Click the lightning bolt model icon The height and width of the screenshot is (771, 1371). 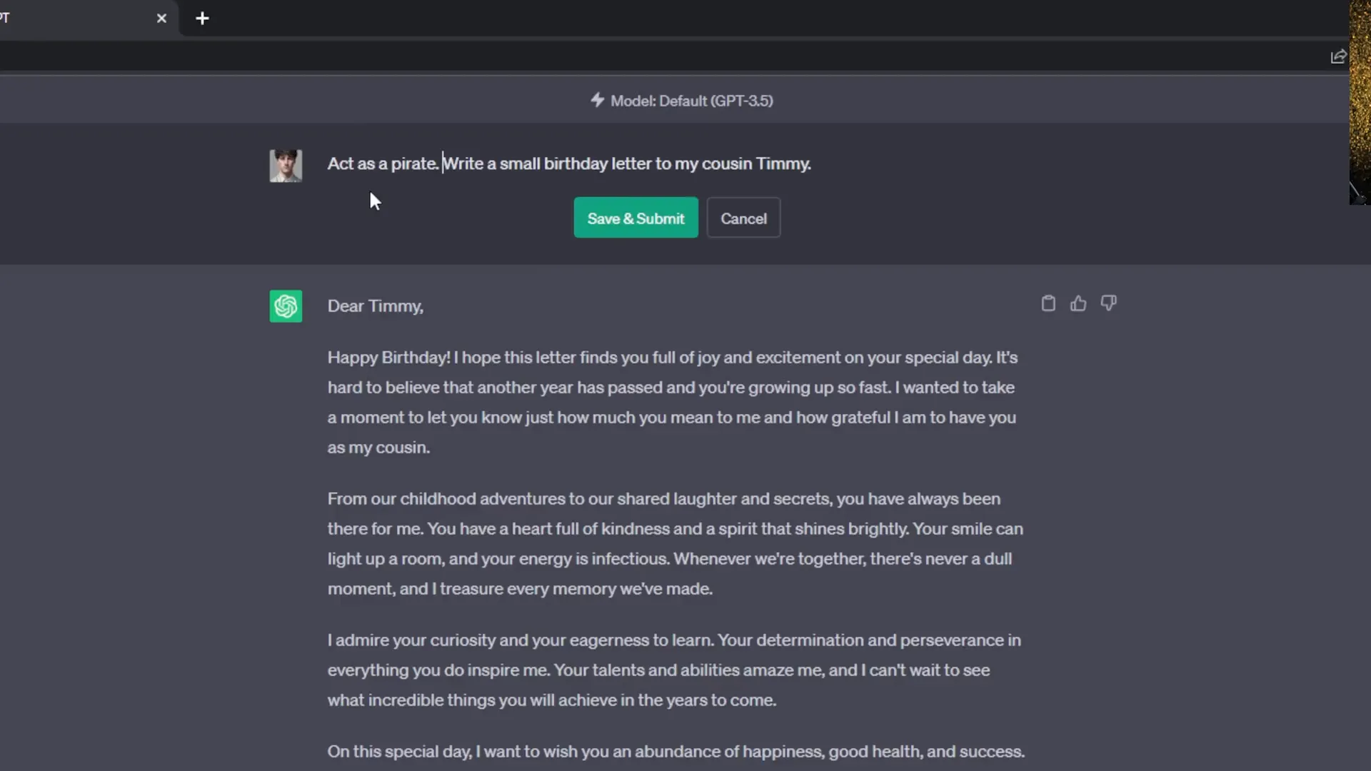point(598,100)
